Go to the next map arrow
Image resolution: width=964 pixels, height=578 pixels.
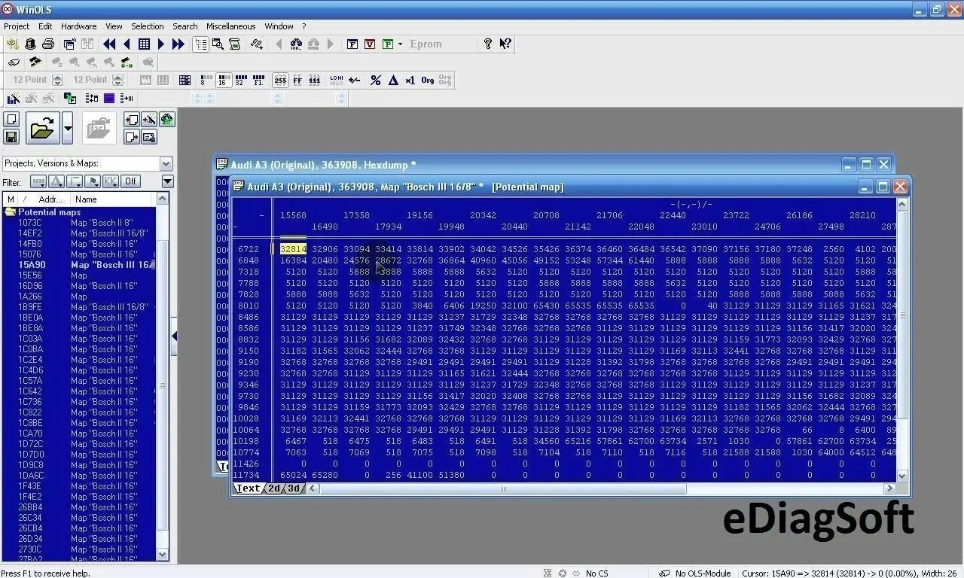160,44
